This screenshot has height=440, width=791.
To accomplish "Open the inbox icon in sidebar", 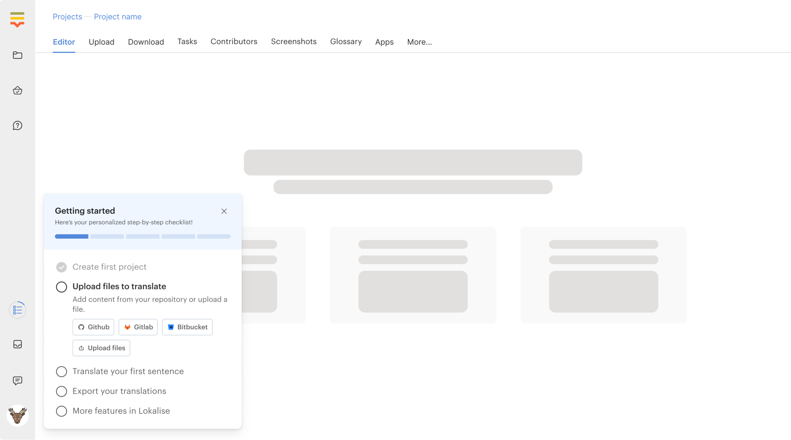I will pyautogui.click(x=17, y=345).
